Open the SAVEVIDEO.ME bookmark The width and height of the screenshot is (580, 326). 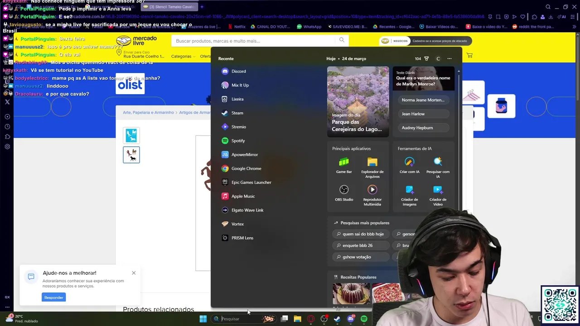tap(347, 27)
